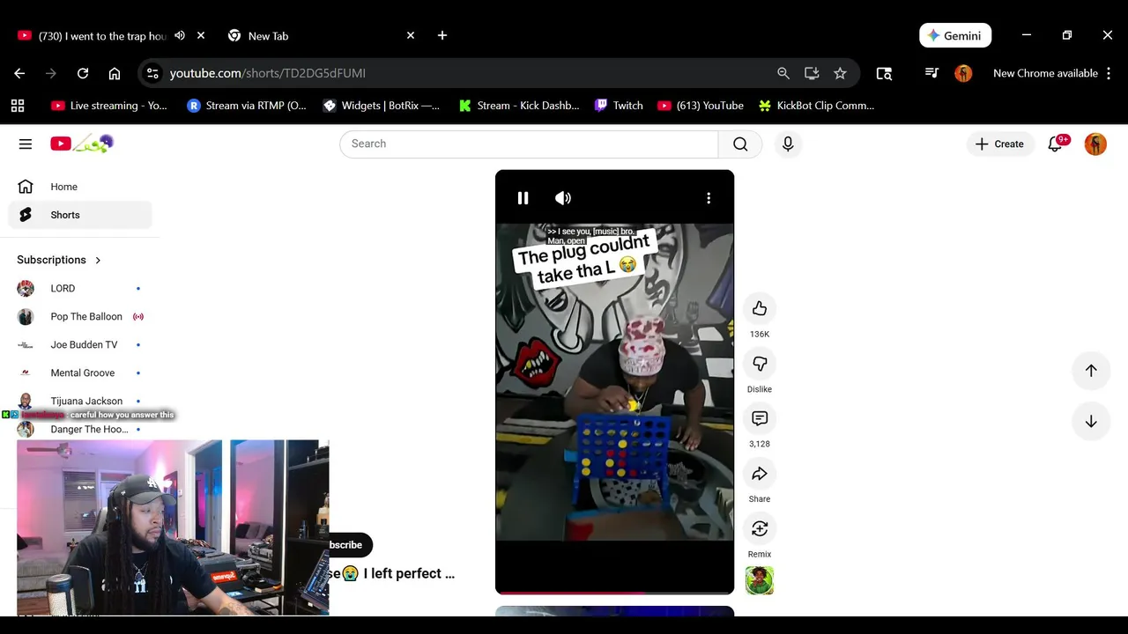Mute tab audio via tab speaker icon
The height and width of the screenshot is (634, 1128).
(x=180, y=35)
